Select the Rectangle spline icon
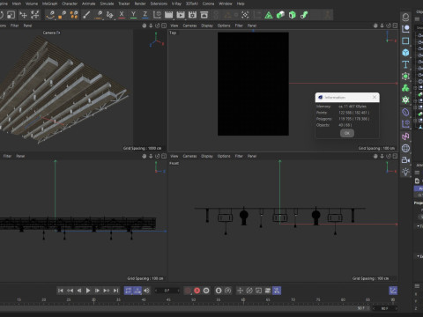This screenshot has height=317, width=423. 405,41
